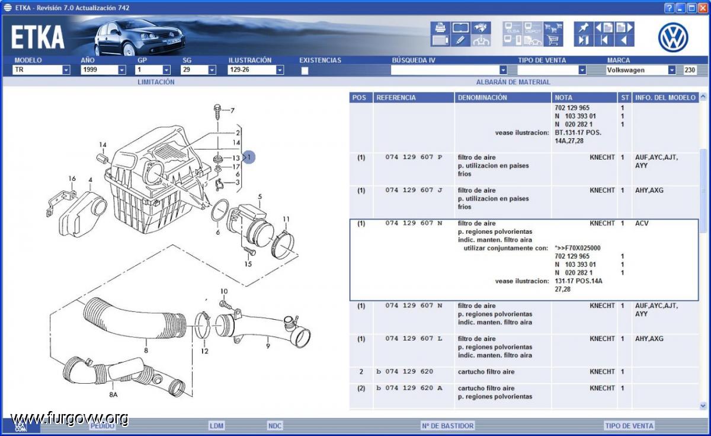The height and width of the screenshot is (436, 711).
Task: Click the document and car icon below DEPOT
Action: click(532, 40)
